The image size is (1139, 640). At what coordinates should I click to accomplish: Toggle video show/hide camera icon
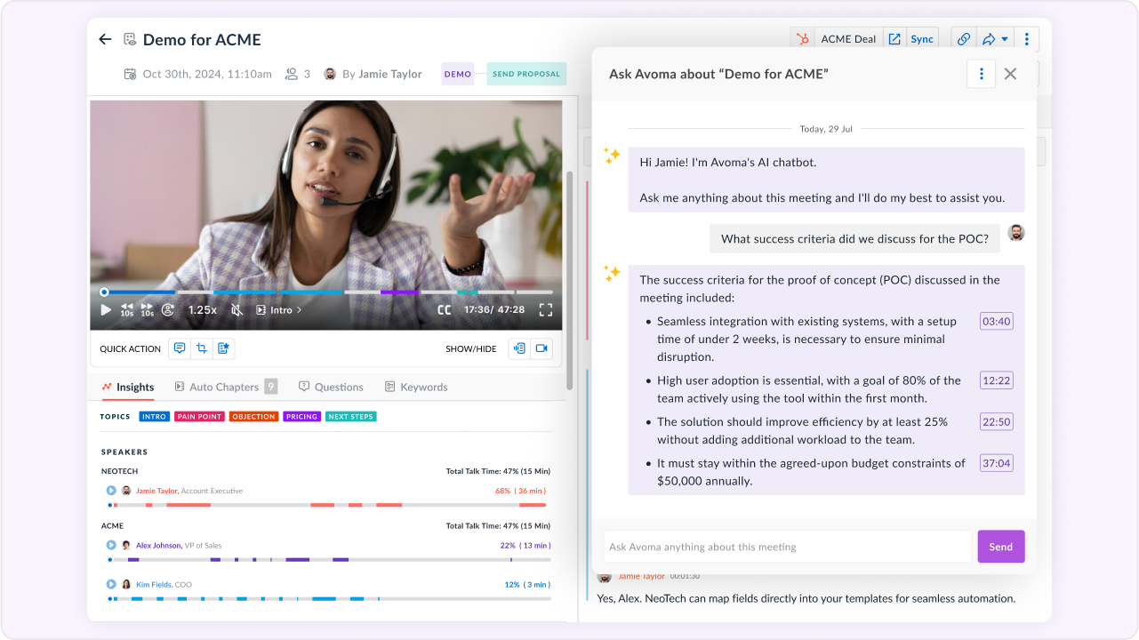tap(541, 348)
